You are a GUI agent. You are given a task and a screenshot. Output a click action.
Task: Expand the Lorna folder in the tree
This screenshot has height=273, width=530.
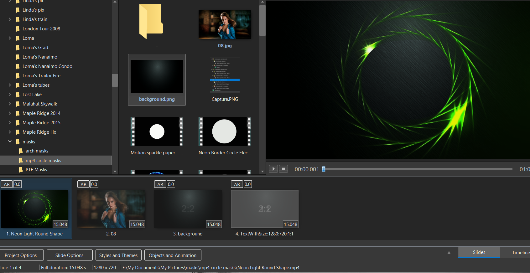click(x=10, y=38)
